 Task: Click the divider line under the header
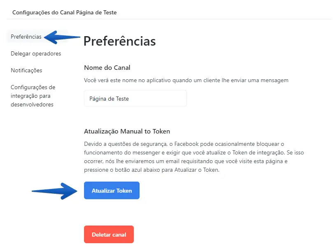click(169, 19)
